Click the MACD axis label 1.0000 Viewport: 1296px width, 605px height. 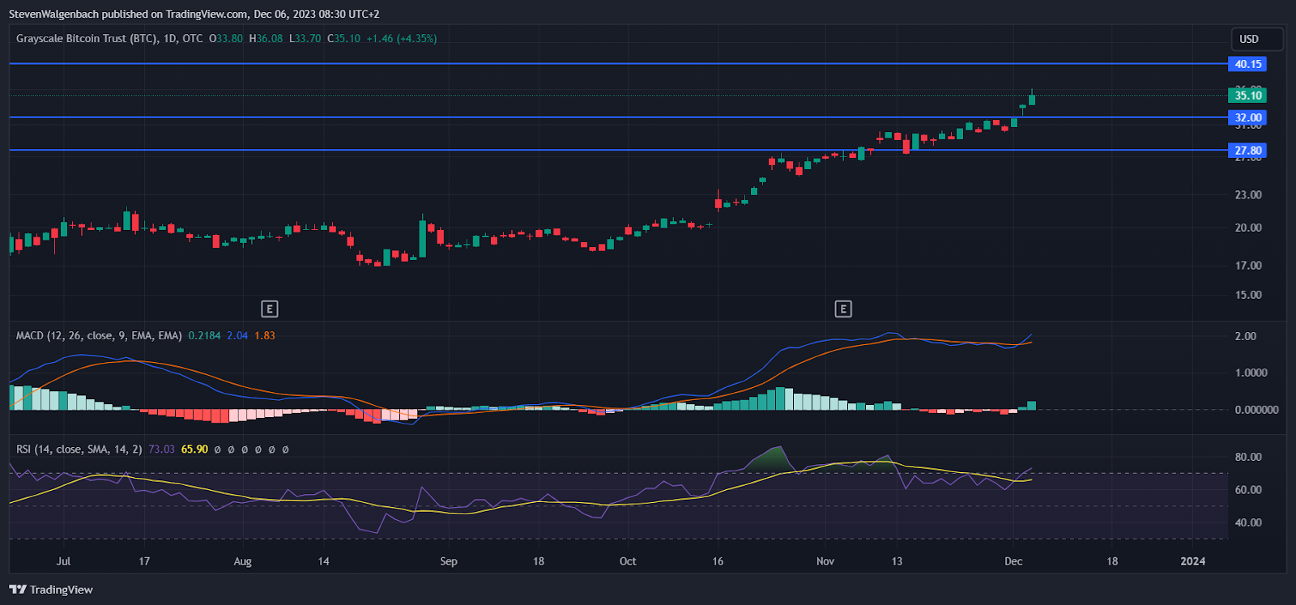[1251, 373]
